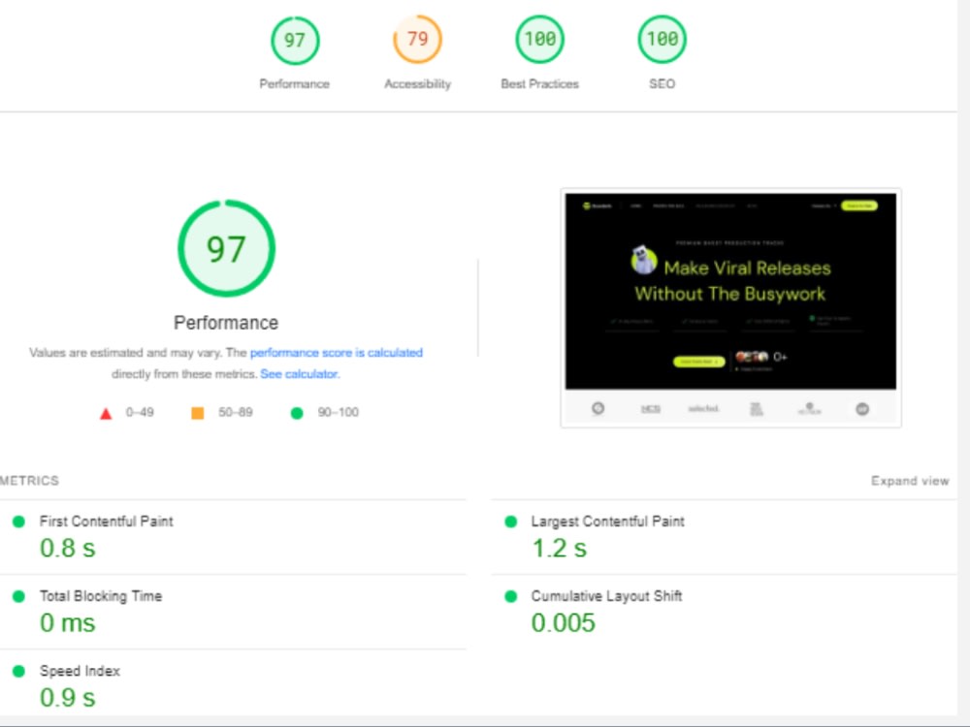The height and width of the screenshot is (727, 970).
Task: Click the 0 ms Total Blocking Time value
Action: [x=68, y=623]
